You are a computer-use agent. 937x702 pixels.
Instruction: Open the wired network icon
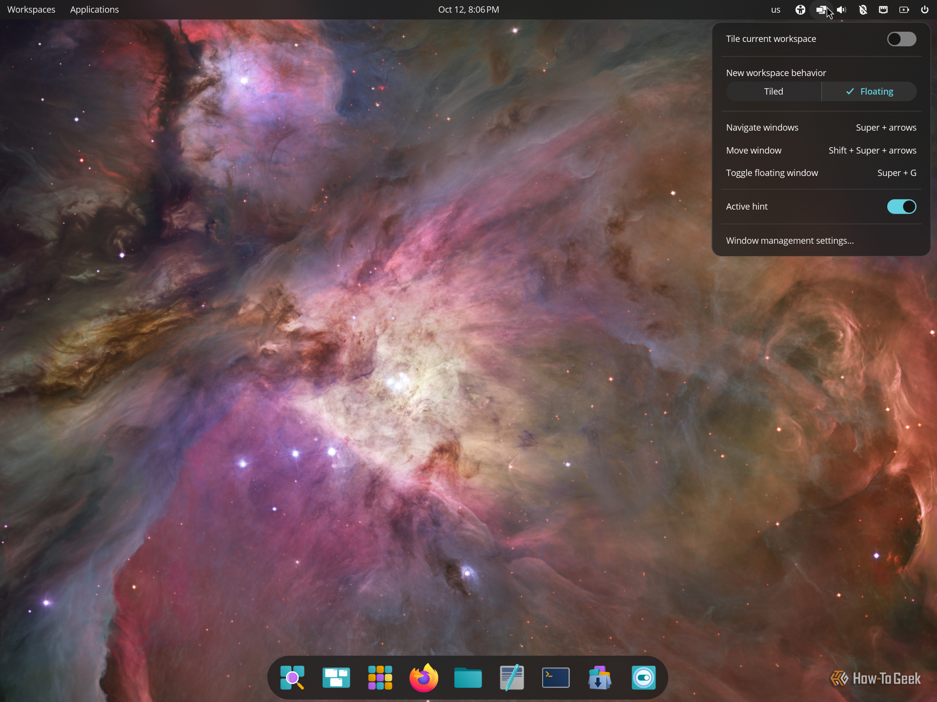pyautogui.click(x=883, y=10)
